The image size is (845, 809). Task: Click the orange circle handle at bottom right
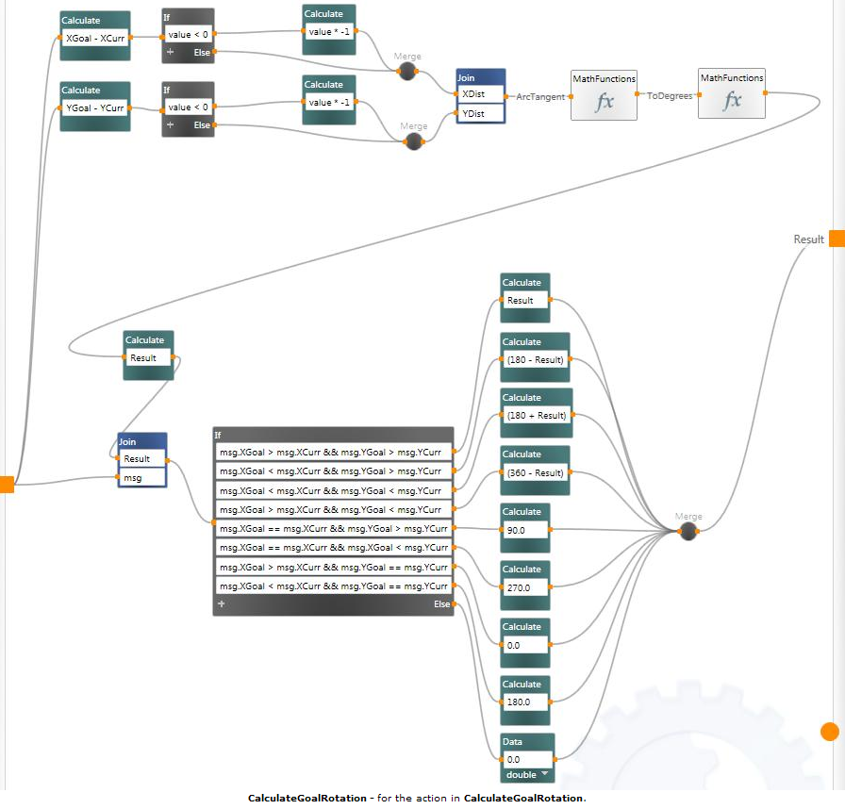[830, 732]
